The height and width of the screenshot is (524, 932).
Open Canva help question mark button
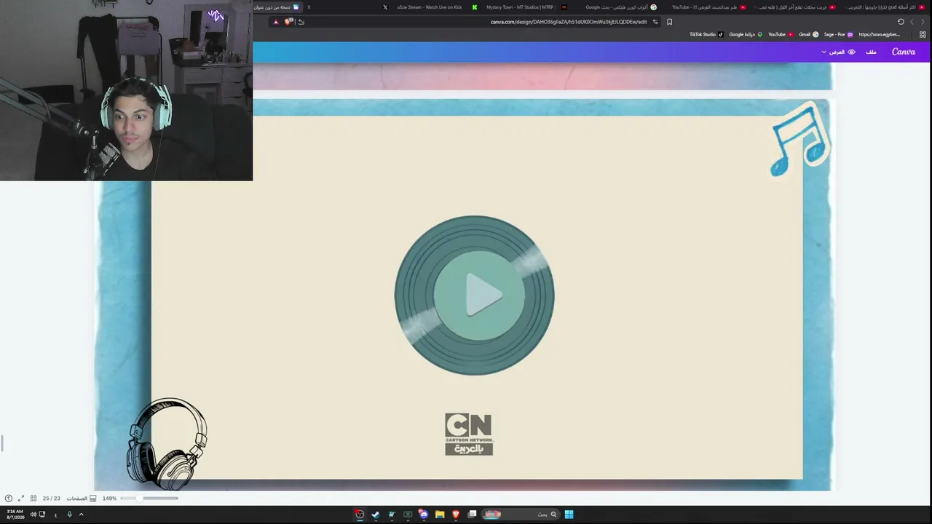8,499
